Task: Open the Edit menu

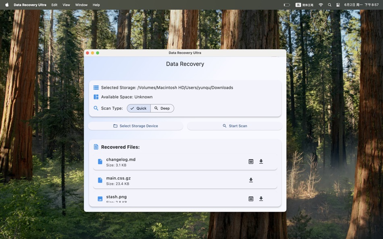Action: click(x=54, y=5)
